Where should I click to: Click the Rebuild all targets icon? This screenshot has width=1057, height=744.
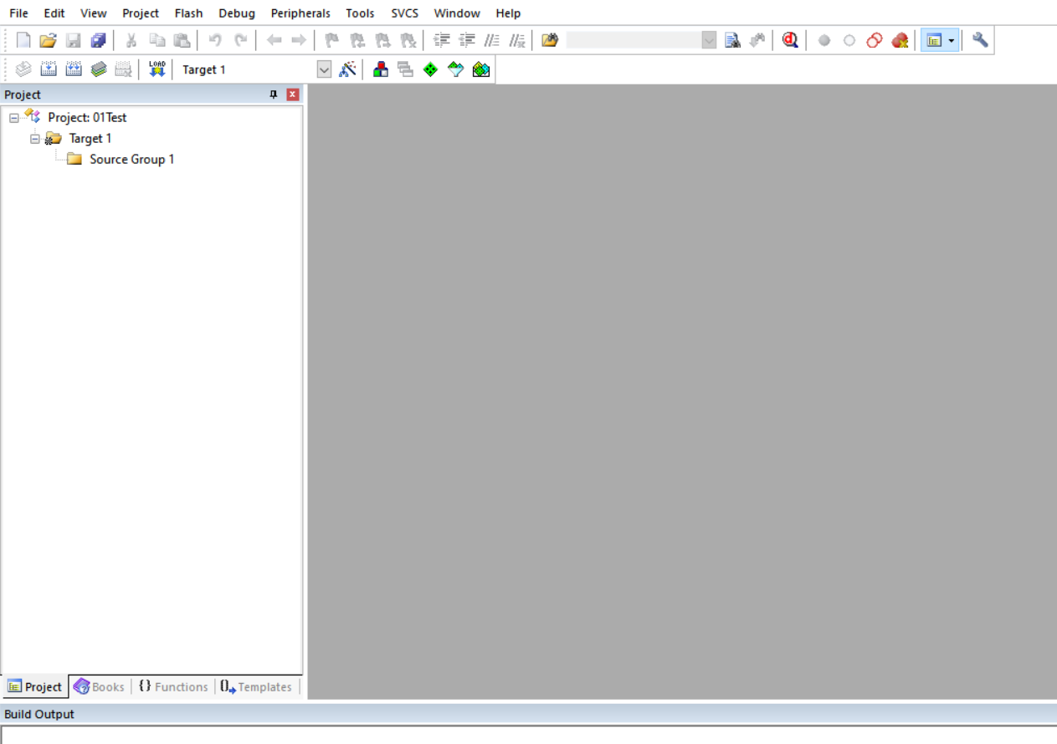pyautogui.click(x=74, y=69)
